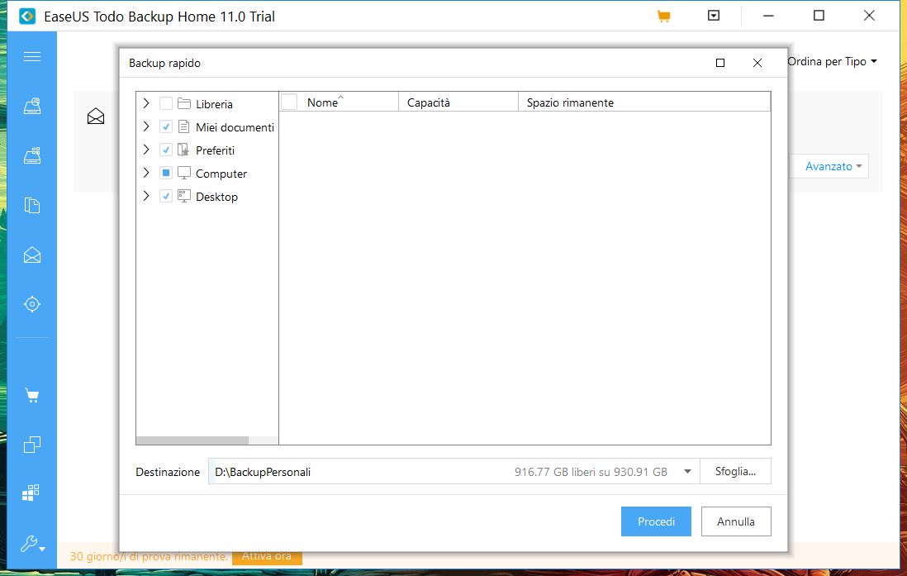Select the Mail Backup sidebar icon

pos(32,255)
